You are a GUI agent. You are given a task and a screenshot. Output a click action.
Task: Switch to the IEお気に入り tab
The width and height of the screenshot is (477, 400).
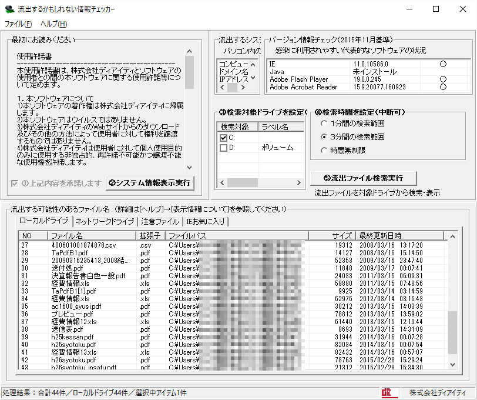pos(205,222)
